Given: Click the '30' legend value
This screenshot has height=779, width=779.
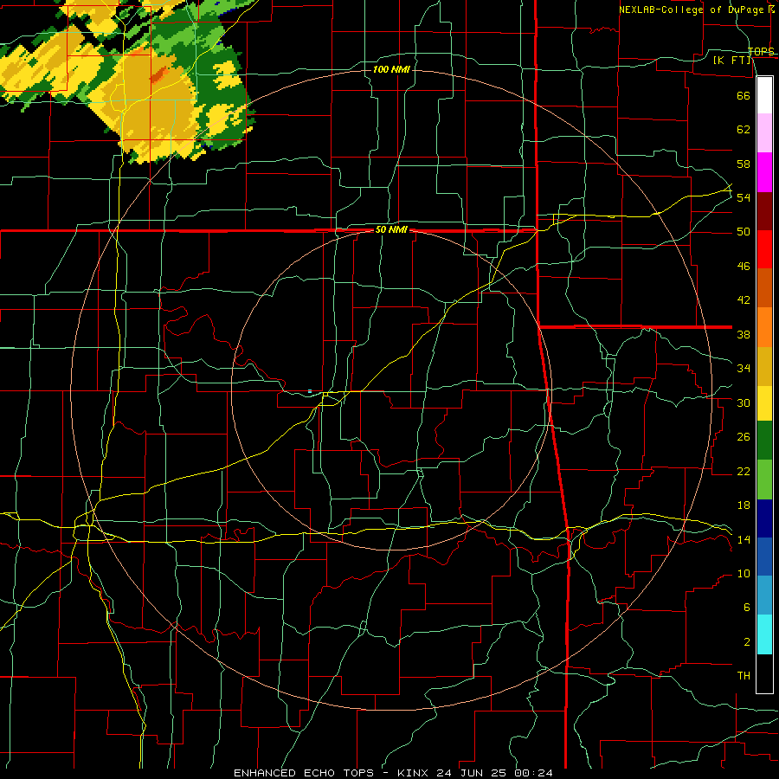Looking at the screenshot, I should (744, 402).
